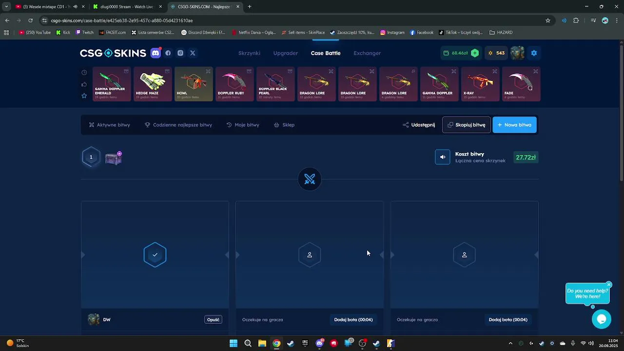Click the Udostępnij share button
Image resolution: width=624 pixels, height=351 pixels.
[419, 125]
